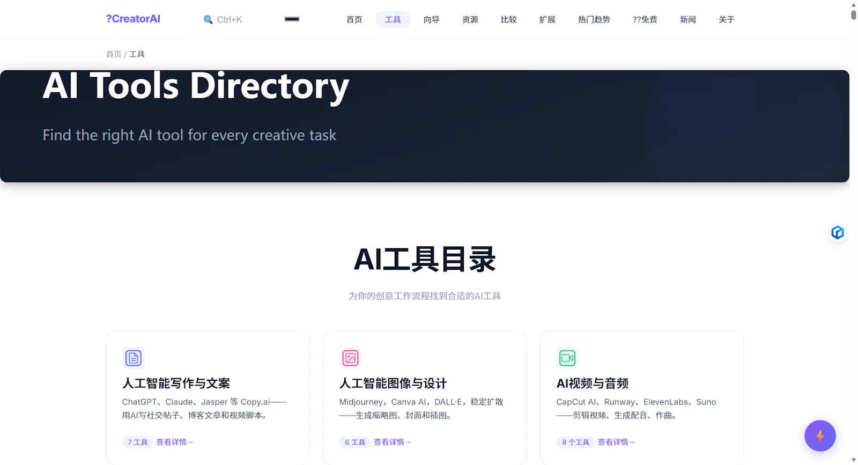Click the document icon on writing card
This screenshot has width=858, height=465.
tap(133, 358)
